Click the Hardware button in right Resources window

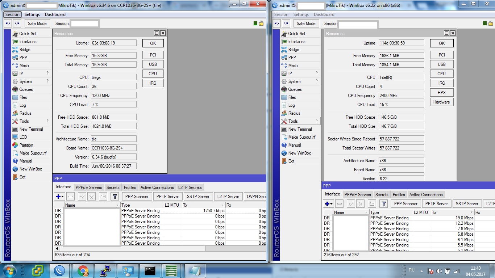pyautogui.click(x=441, y=102)
